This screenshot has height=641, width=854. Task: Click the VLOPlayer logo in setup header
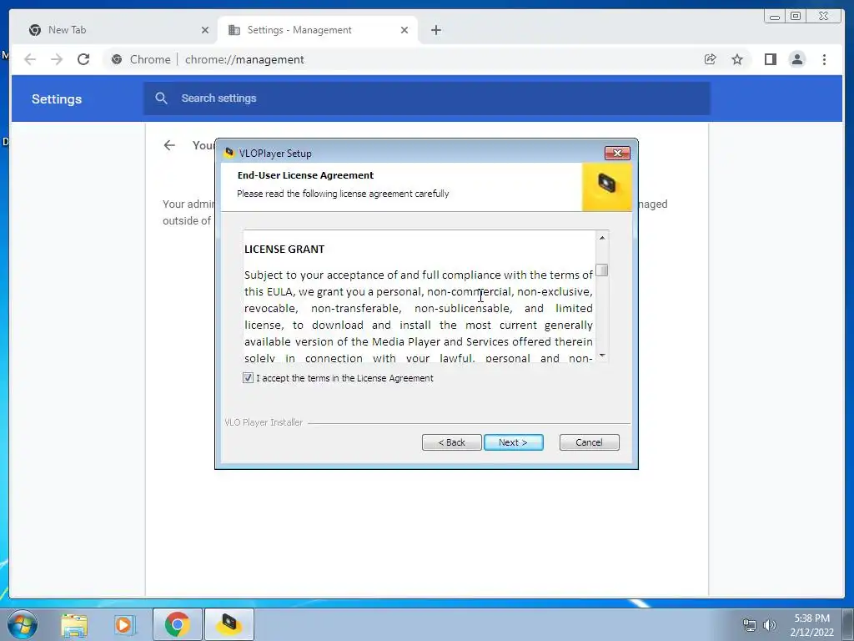[x=607, y=186]
